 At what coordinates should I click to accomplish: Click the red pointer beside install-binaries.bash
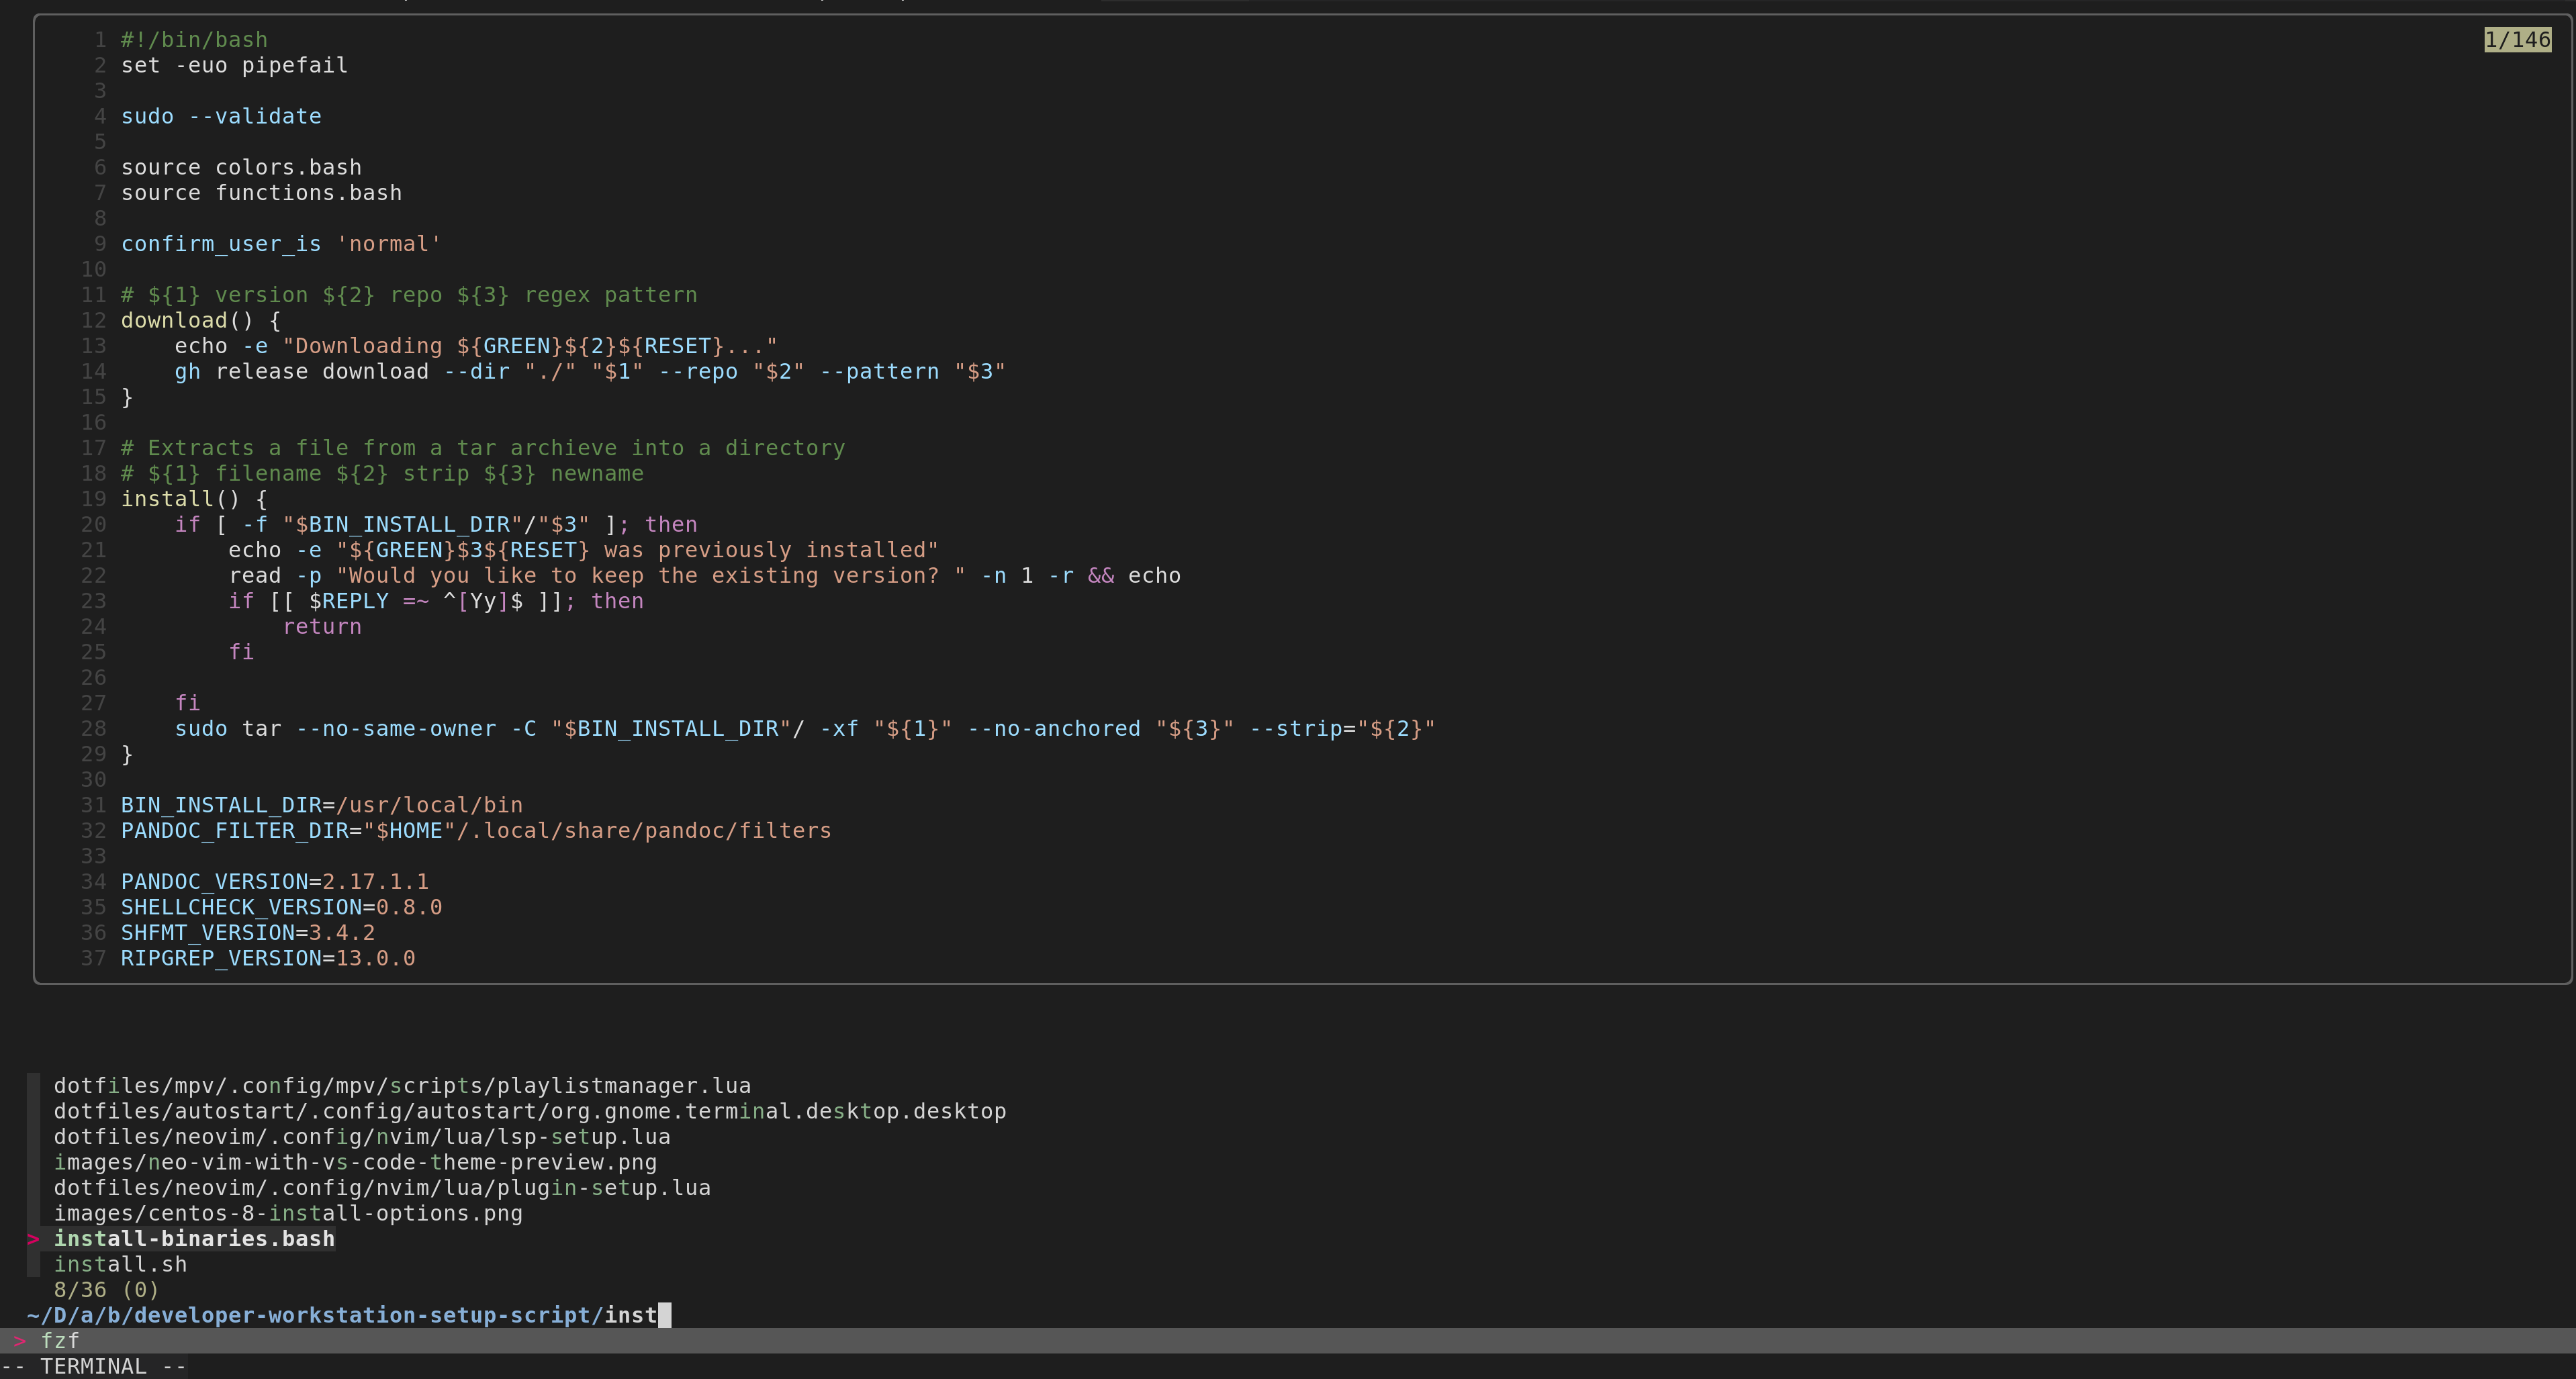click(33, 1238)
